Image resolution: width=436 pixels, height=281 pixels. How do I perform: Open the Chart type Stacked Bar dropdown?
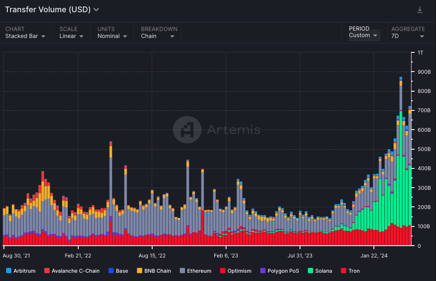[x=25, y=36]
